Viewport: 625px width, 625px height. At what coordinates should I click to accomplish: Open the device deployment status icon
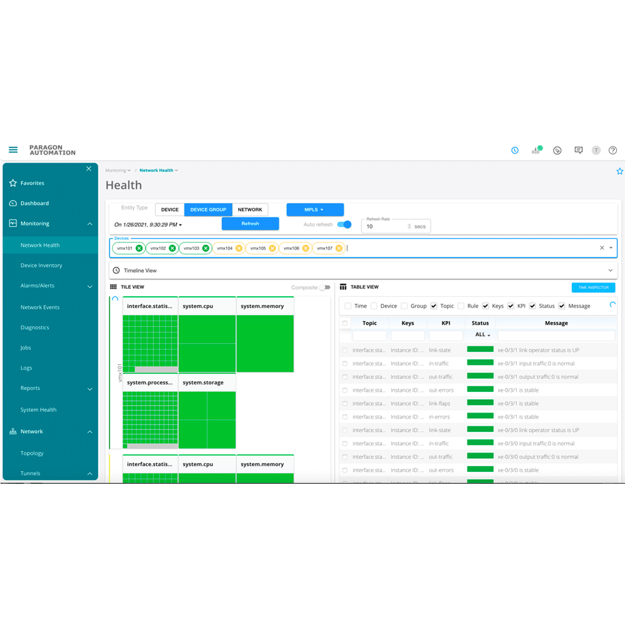[x=536, y=150]
